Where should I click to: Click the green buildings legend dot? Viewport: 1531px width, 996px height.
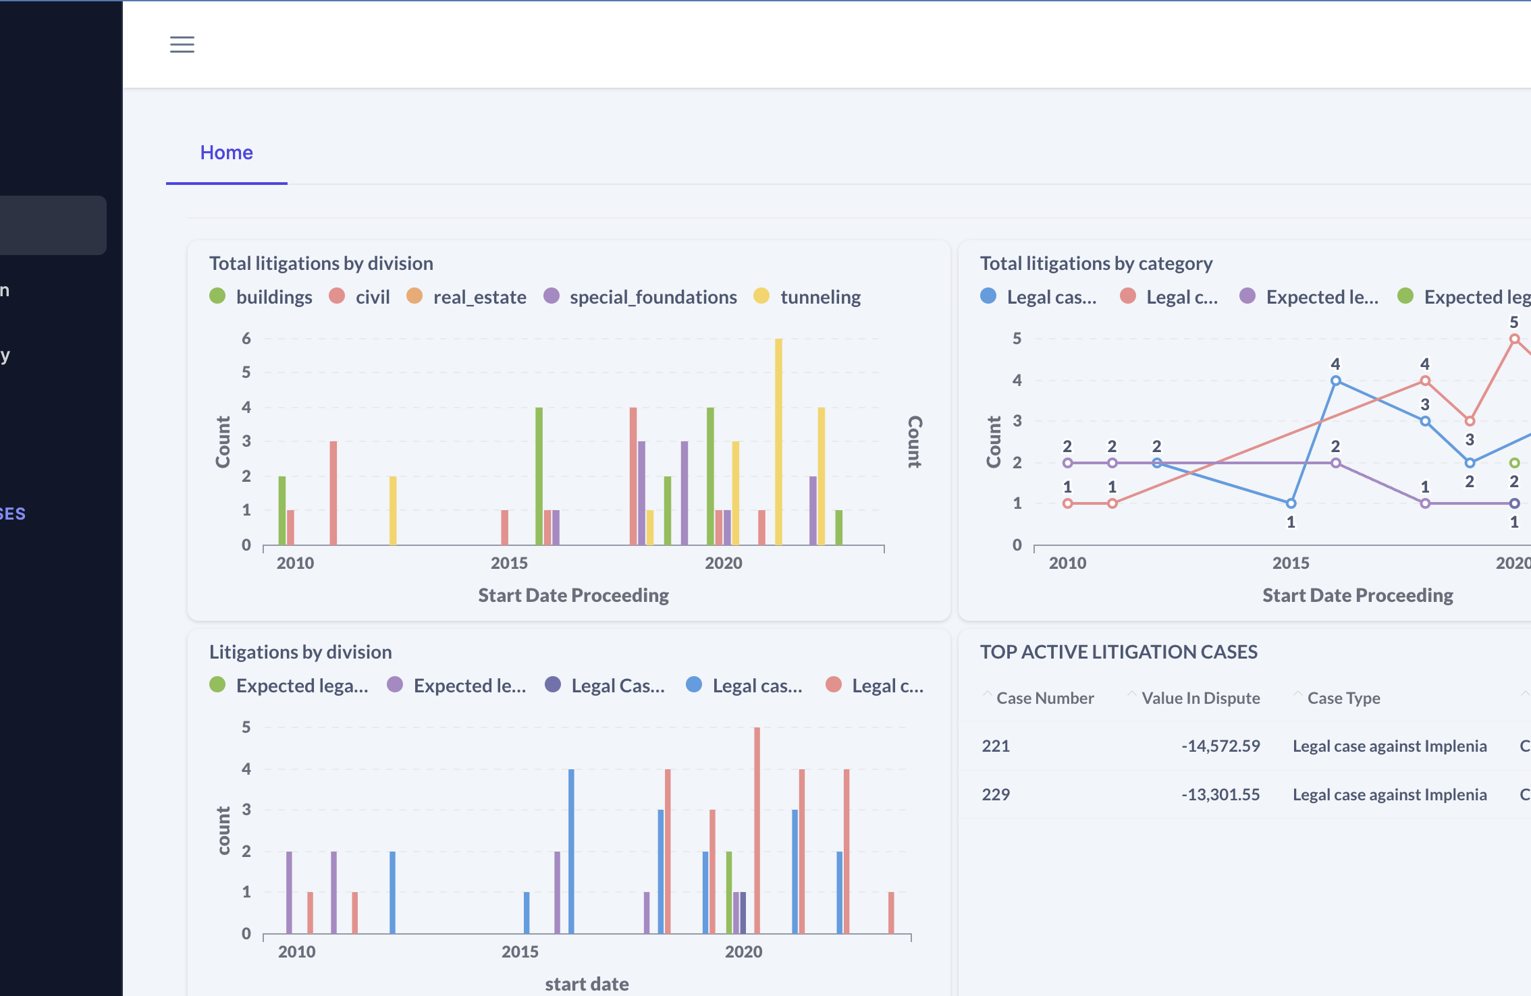tap(217, 296)
